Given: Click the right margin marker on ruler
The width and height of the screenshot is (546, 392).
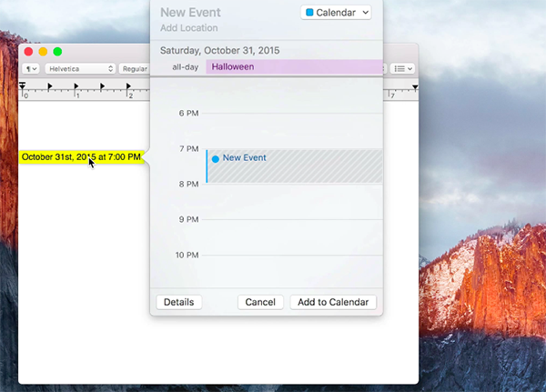Looking at the screenshot, I should (x=415, y=87).
